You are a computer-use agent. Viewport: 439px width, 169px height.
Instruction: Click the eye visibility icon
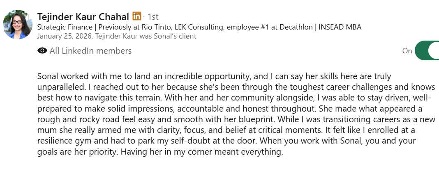(42, 51)
